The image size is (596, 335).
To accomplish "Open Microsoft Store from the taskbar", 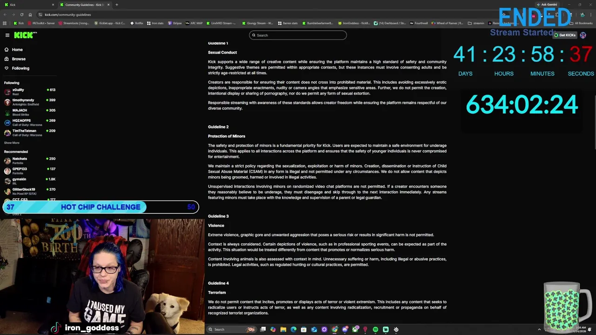I will (x=304, y=329).
